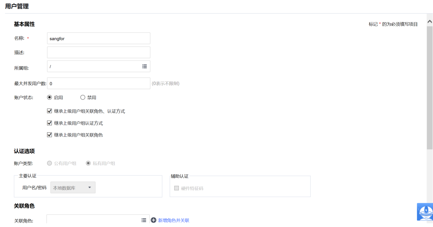Image resolution: width=433 pixels, height=227 pixels.
Task: Click the vertical scrollbar thumb
Action: point(430,87)
